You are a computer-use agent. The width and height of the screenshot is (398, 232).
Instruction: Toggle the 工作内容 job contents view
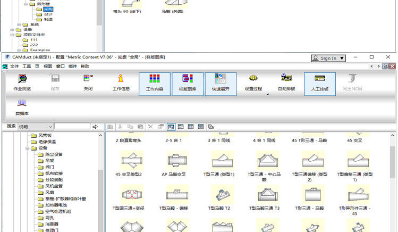pos(155,84)
